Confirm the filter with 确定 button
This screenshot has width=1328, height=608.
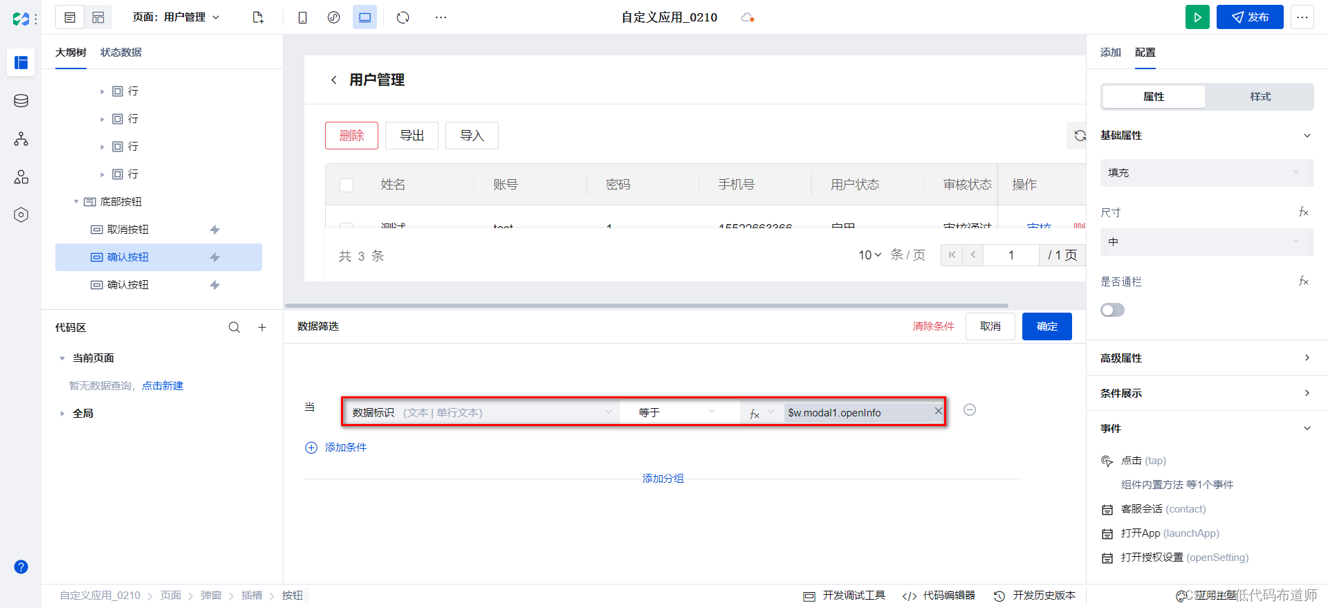click(x=1047, y=326)
